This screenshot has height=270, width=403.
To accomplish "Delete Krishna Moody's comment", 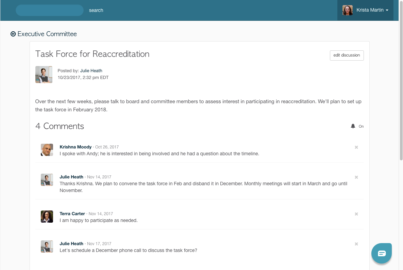I will click(x=356, y=147).
